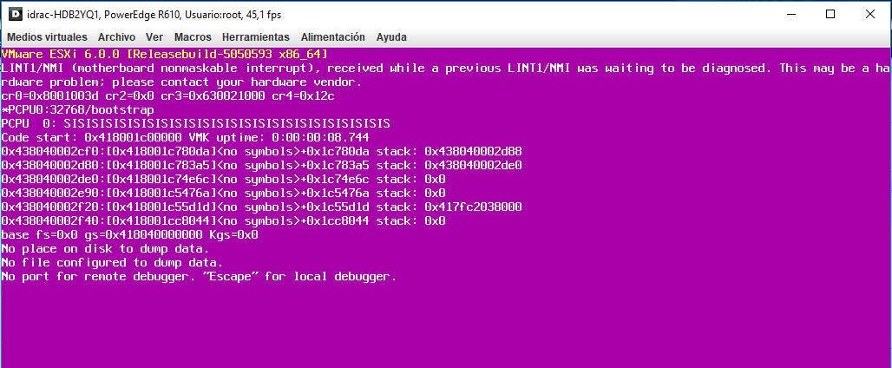The width and height of the screenshot is (892, 368).
Task: Open the Medios virtuales menu
Action: click(47, 37)
